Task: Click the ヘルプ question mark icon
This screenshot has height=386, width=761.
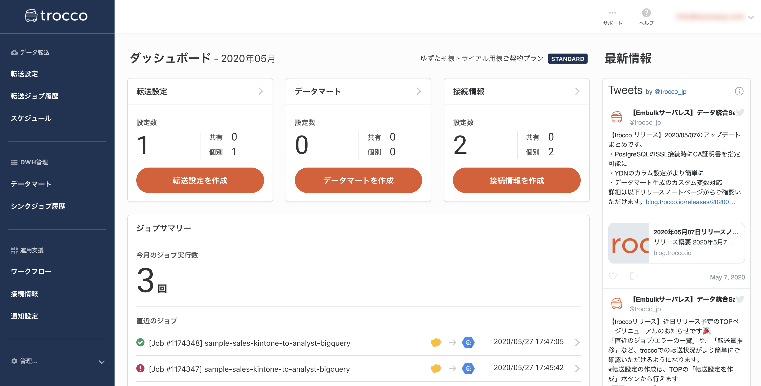Action: (646, 13)
